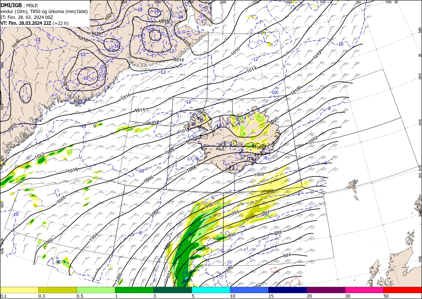Click the '984' isobar label
422x299 pixels.
tap(287, 255)
